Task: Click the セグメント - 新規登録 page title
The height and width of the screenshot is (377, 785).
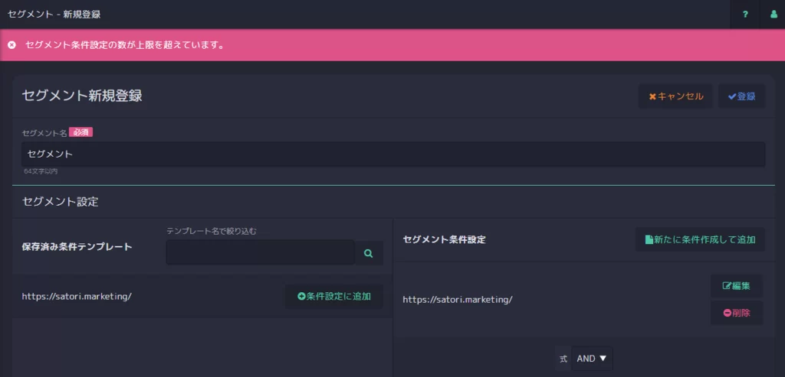Action: click(54, 14)
